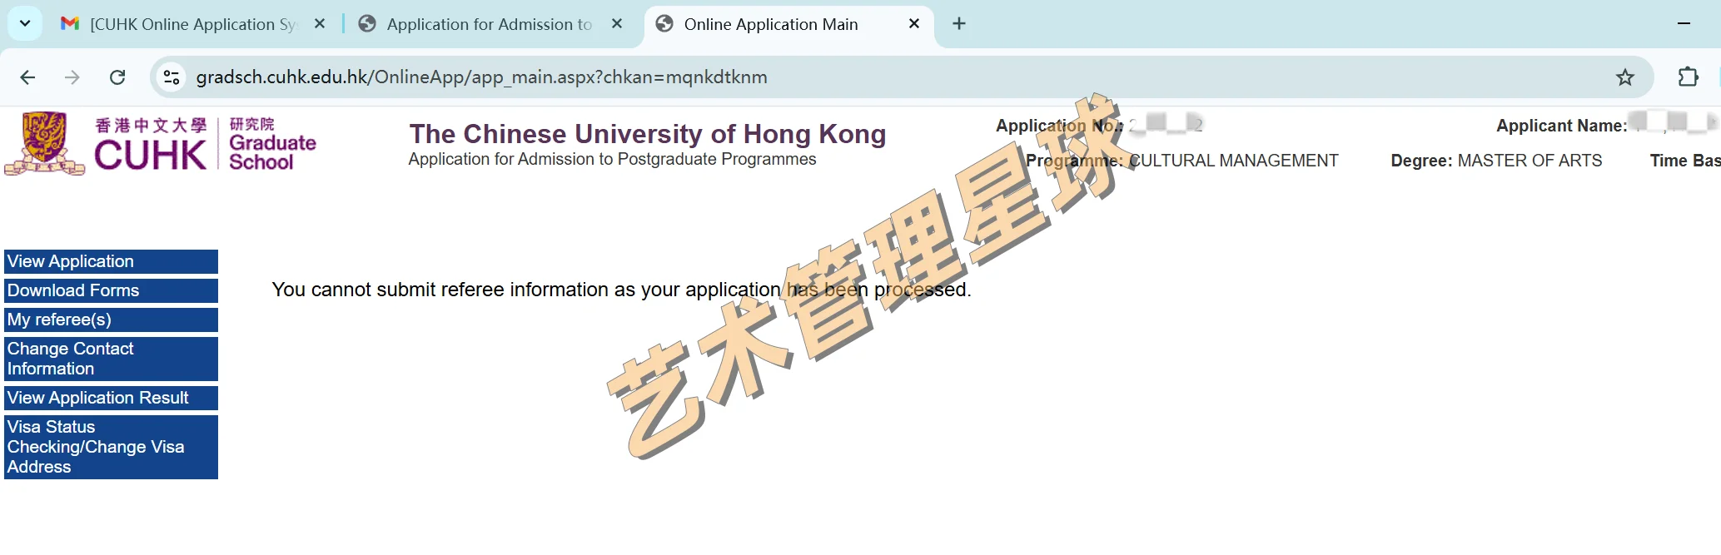Close the Online Application Main tab
The image size is (1721, 555).
point(914,24)
